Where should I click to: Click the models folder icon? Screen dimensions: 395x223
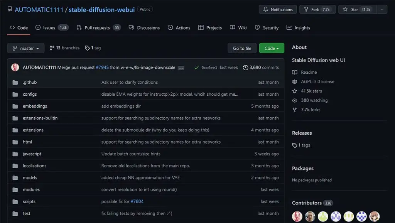15,178
